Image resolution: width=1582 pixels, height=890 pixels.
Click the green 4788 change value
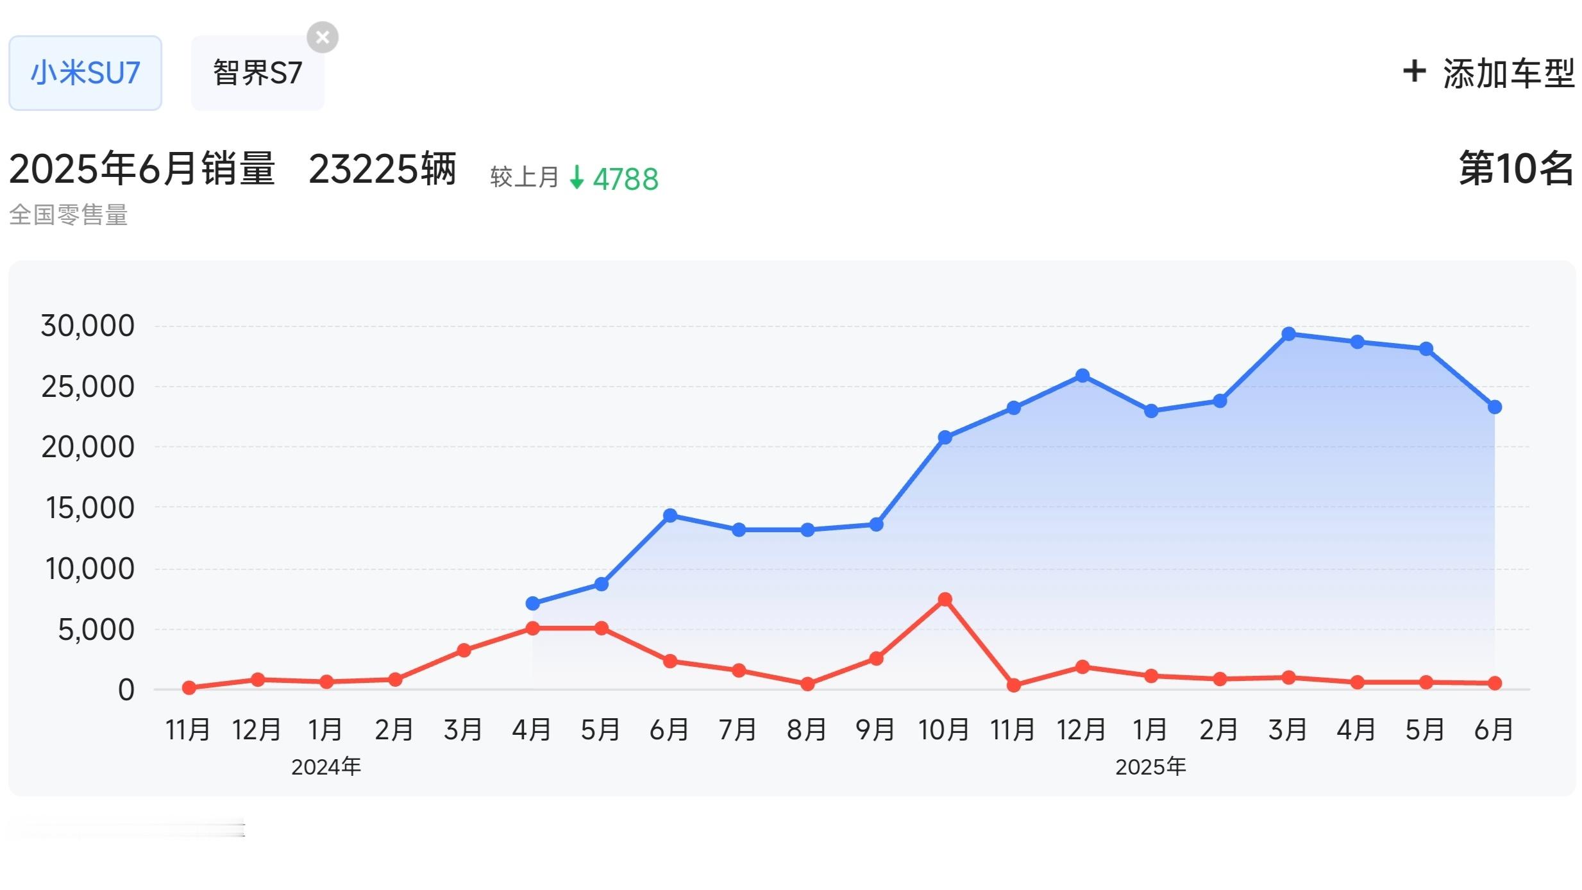pos(625,180)
